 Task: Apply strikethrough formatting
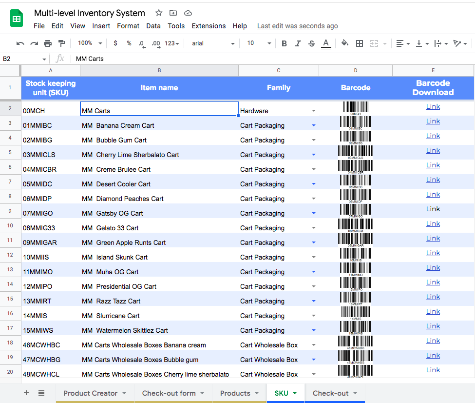(x=312, y=43)
